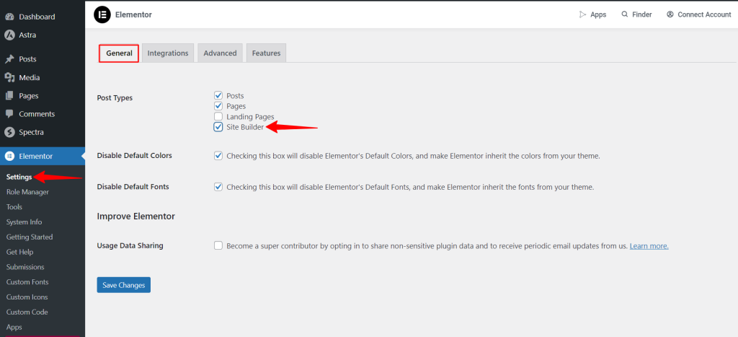Viewport: 738px width, 337px height.
Task: Switch to the Features tab
Action: click(x=266, y=53)
